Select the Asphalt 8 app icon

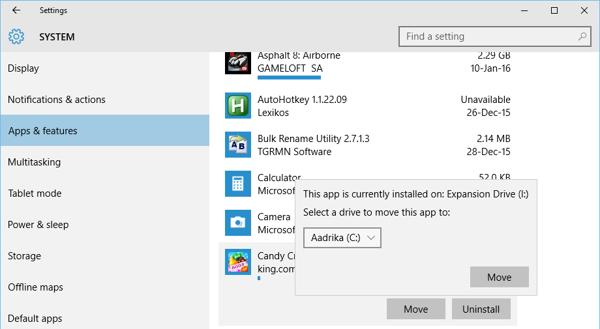point(237,63)
